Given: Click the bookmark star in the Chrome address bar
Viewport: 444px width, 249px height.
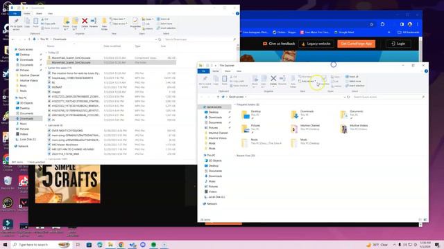Looking at the screenshot, I should pyautogui.click(x=372, y=24).
